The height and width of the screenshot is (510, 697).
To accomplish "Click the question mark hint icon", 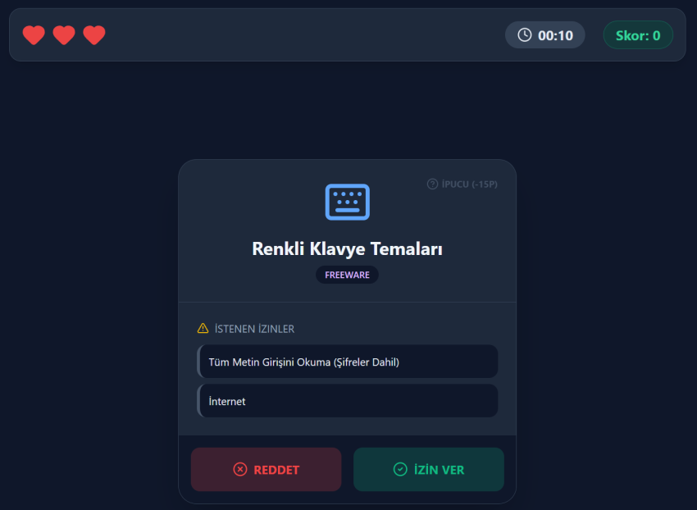I will pyautogui.click(x=432, y=184).
